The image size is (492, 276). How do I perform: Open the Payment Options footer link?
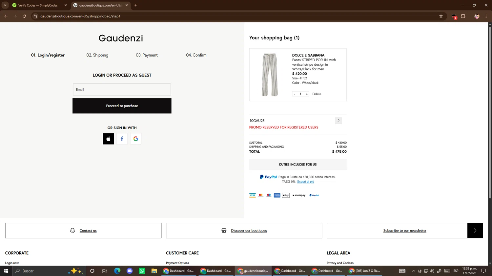[x=177, y=263]
